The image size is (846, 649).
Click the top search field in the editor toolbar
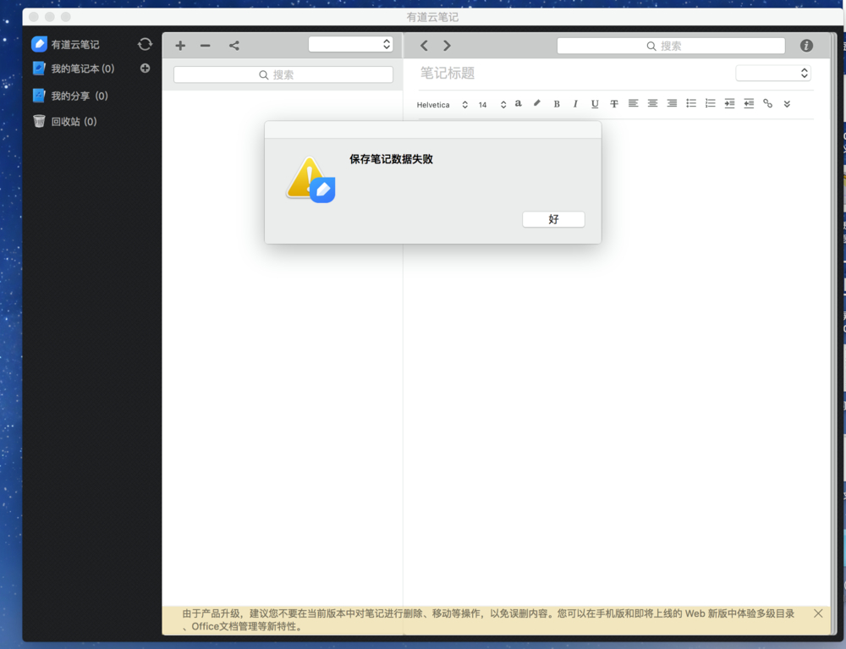(671, 46)
